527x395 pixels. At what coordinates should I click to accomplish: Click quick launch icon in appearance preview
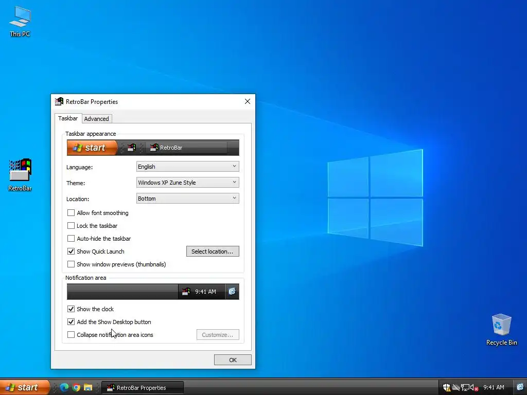[132, 148]
